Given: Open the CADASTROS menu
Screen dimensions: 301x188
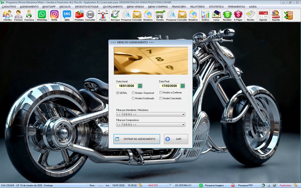Looking at the screenshot, I should (9, 6).
